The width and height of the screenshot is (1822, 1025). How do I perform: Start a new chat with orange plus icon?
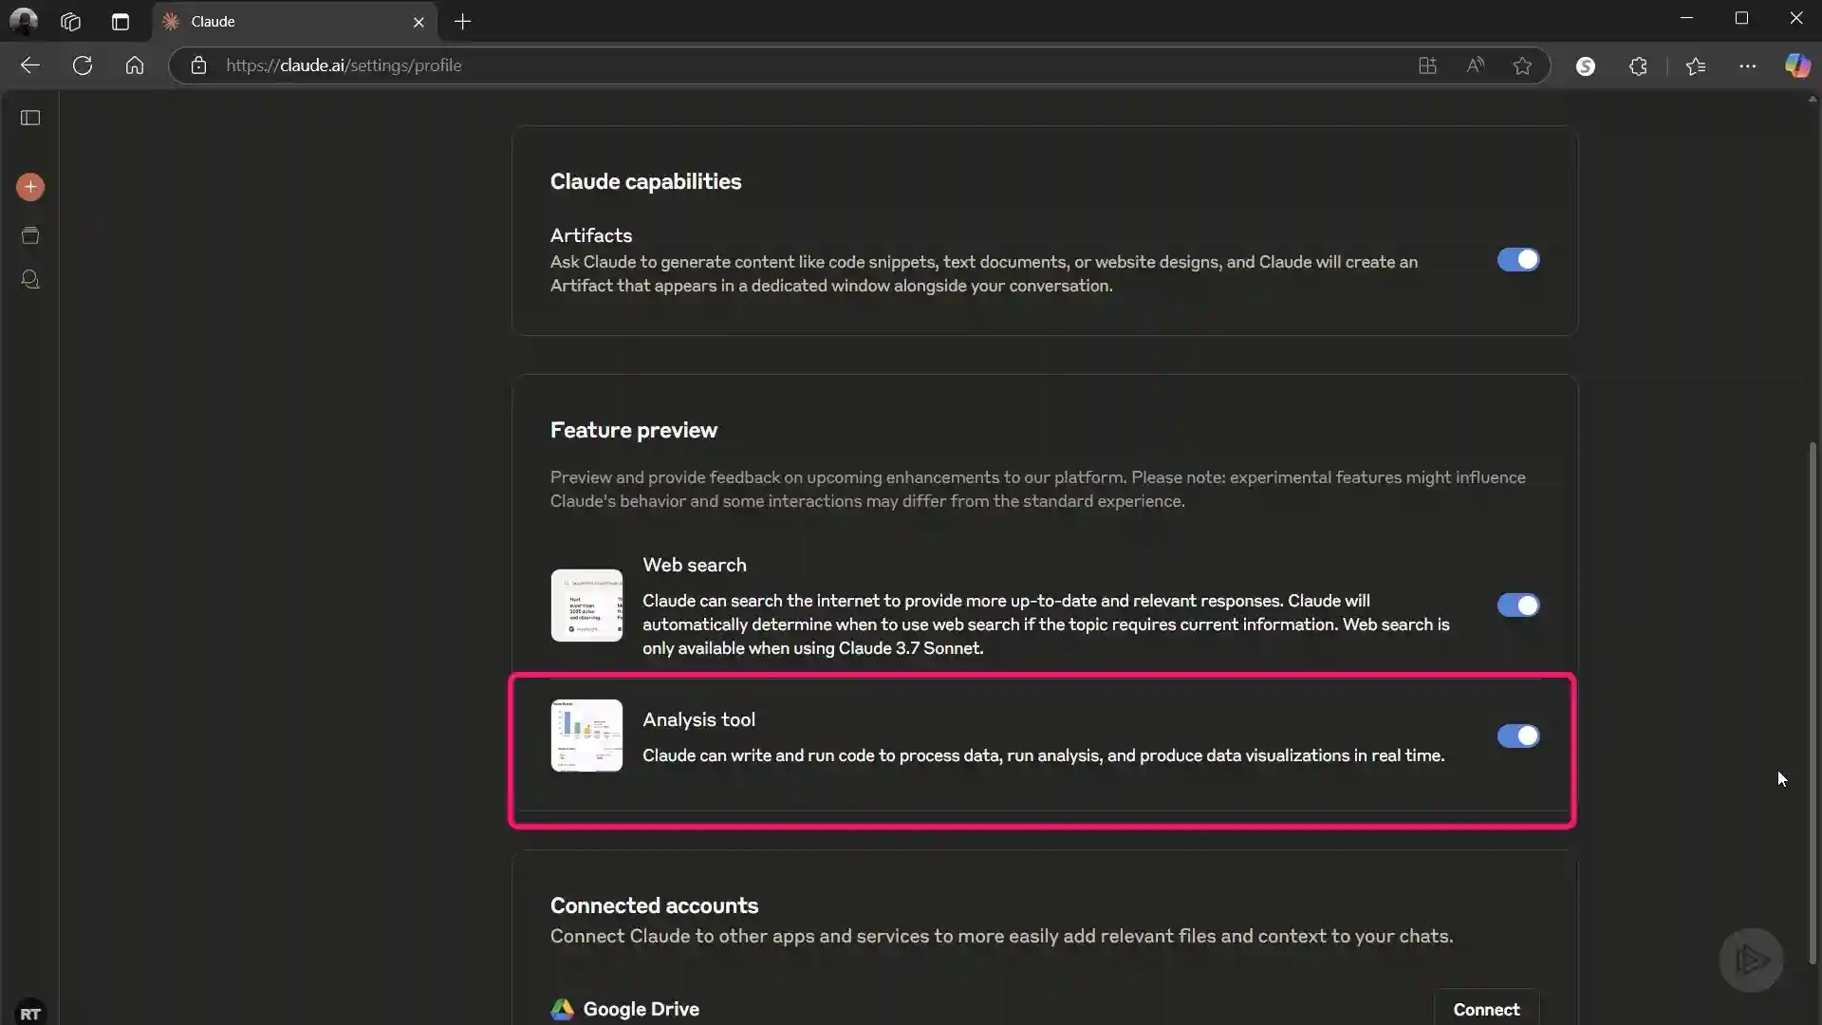(x=30, y=187)
